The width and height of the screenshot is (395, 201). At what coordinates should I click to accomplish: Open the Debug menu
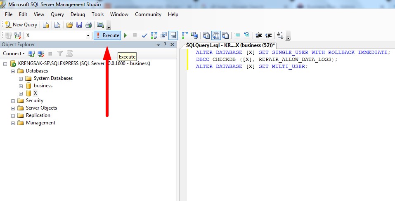[78, 14]
